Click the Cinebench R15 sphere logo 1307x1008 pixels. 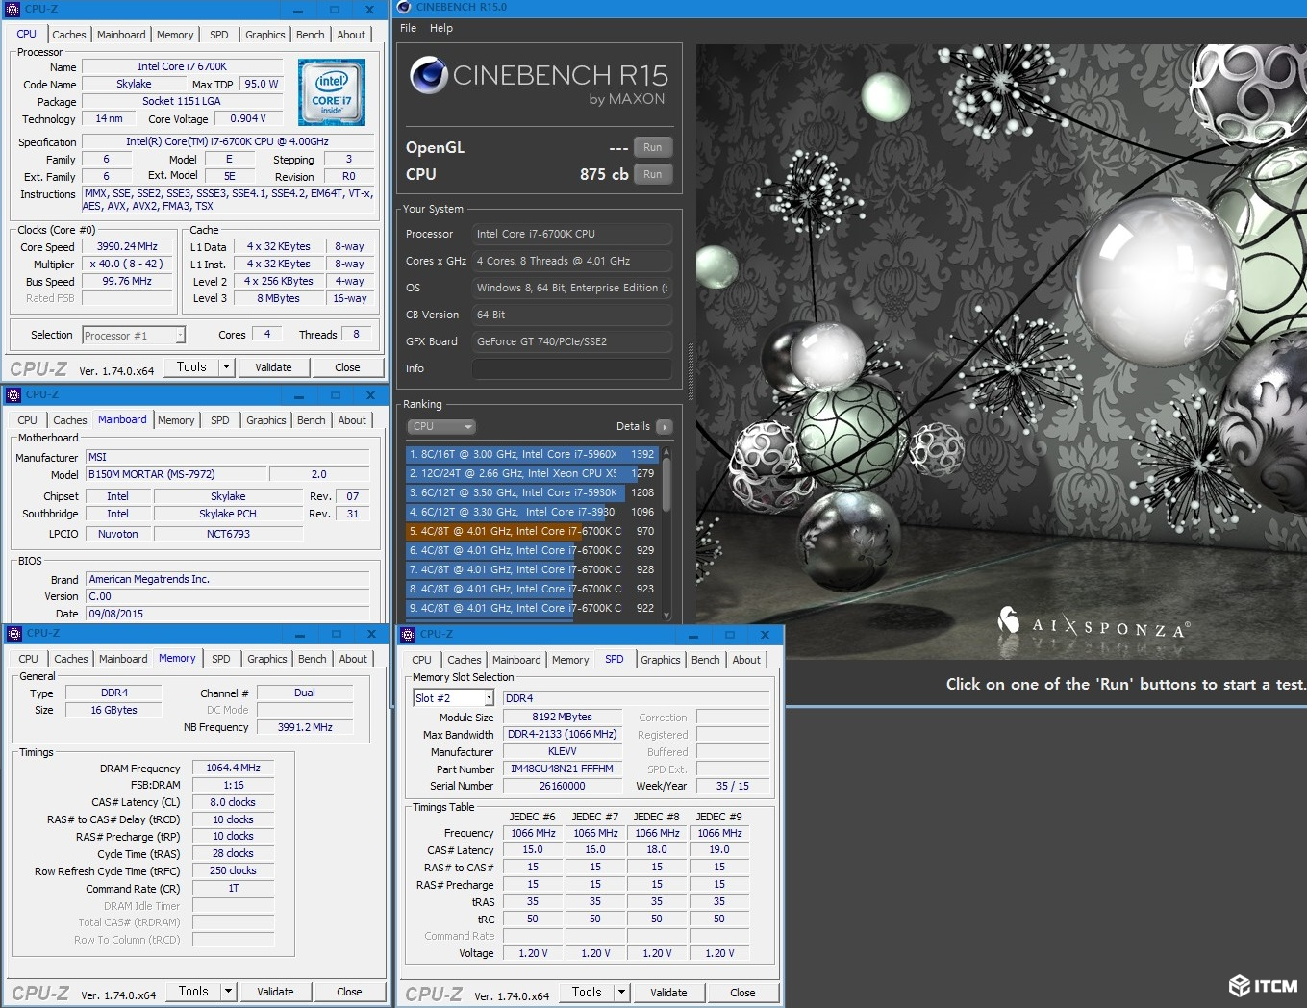coord(429,75)
